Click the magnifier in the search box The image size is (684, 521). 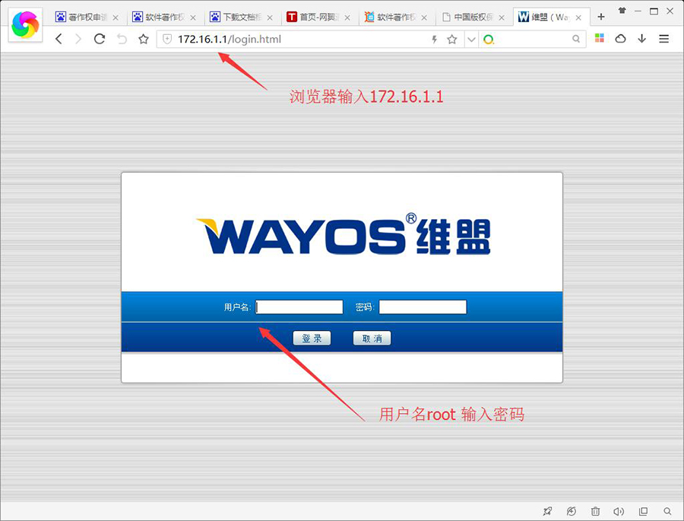pos(576,39)
